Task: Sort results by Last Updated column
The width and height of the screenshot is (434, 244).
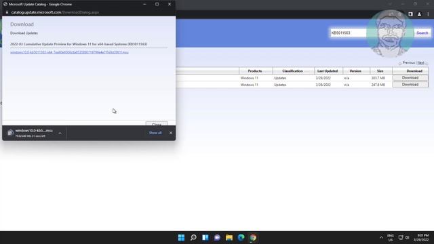Action: point(328,71)
